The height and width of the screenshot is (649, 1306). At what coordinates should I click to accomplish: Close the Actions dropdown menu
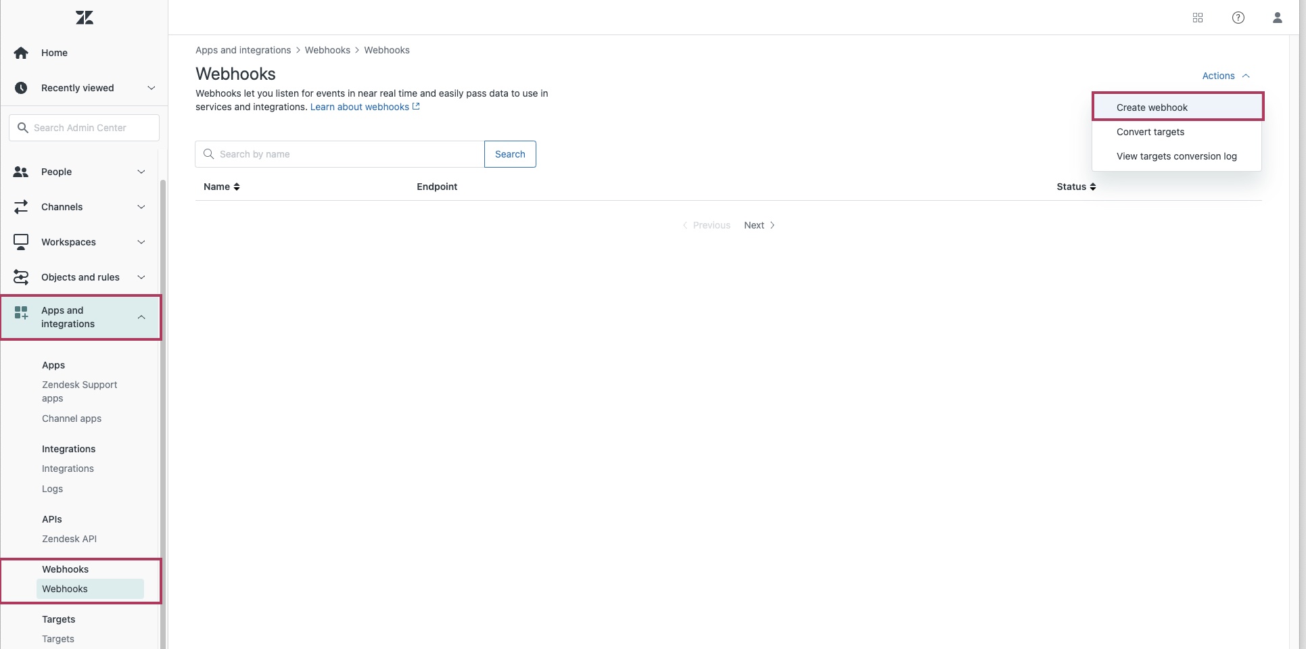[x=1226, y=76]
